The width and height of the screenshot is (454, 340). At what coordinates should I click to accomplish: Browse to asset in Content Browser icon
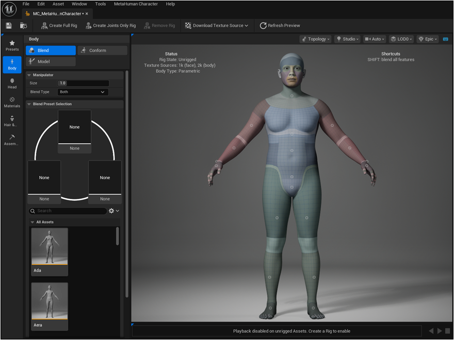(23, 26)
